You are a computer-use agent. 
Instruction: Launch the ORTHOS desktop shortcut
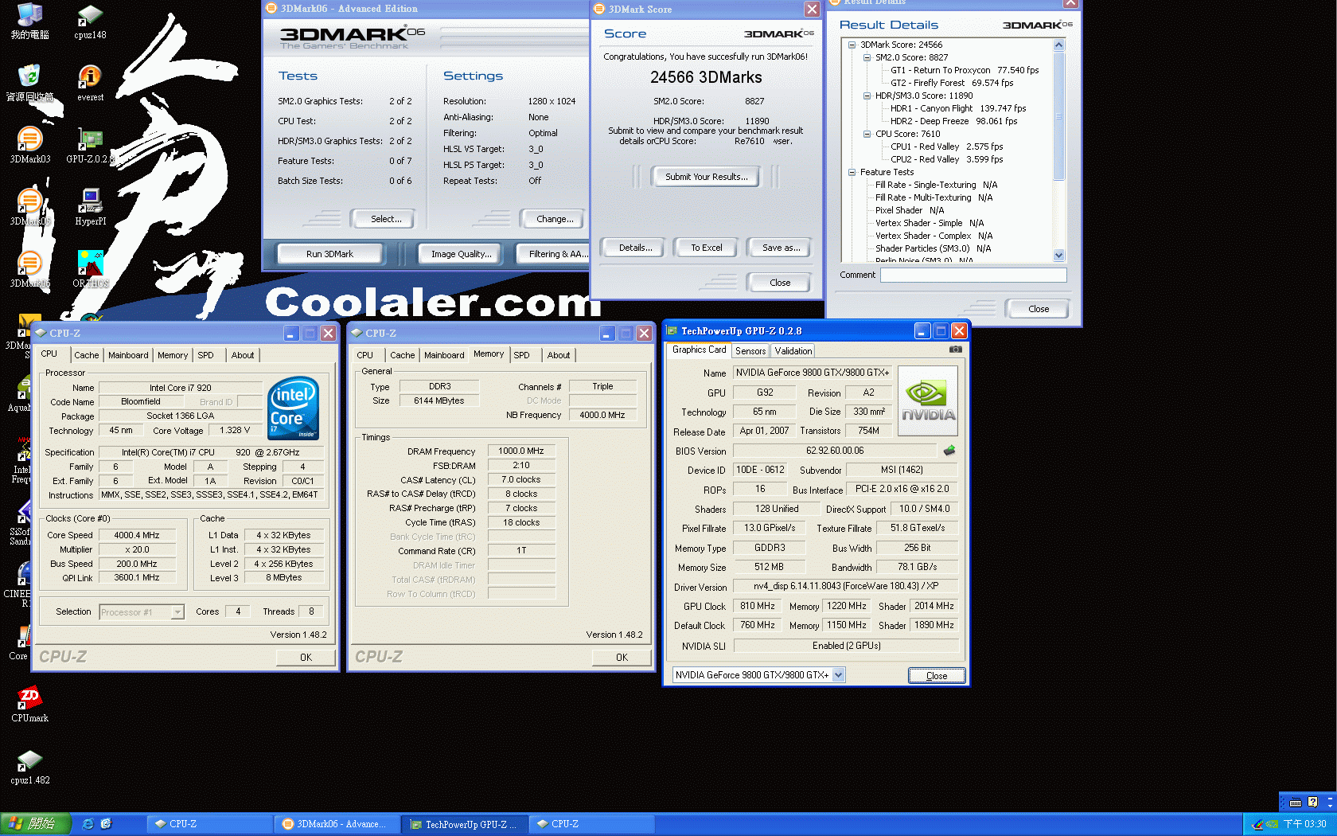click(90, 269)
